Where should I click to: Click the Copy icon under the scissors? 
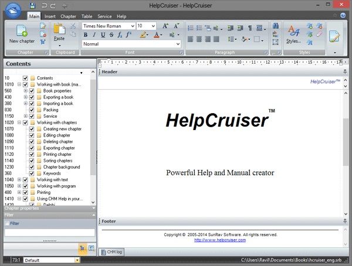[73, 34]
